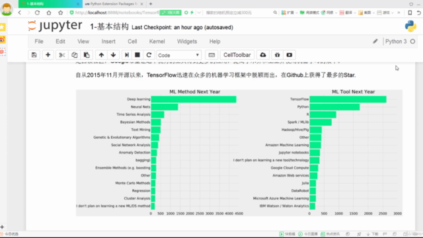This screenshot has width=423, height=238.
Task: Open the CellToolbar button
Action: click(x=237, y=55)
